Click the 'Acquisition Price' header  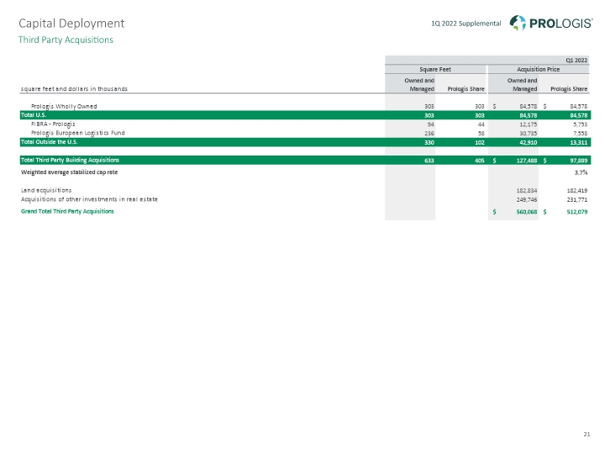click(539, 70)
